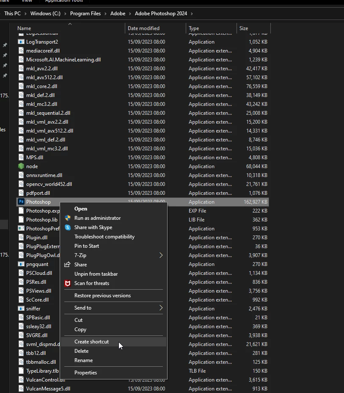Viewport: 344px width, 393px height.
Task: Go to Program Files breadcrumb
Action: pos(85,14)
